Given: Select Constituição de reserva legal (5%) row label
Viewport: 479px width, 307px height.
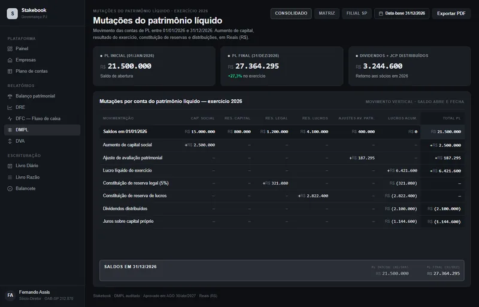Looking at the screenshot, I should point(136,183).
